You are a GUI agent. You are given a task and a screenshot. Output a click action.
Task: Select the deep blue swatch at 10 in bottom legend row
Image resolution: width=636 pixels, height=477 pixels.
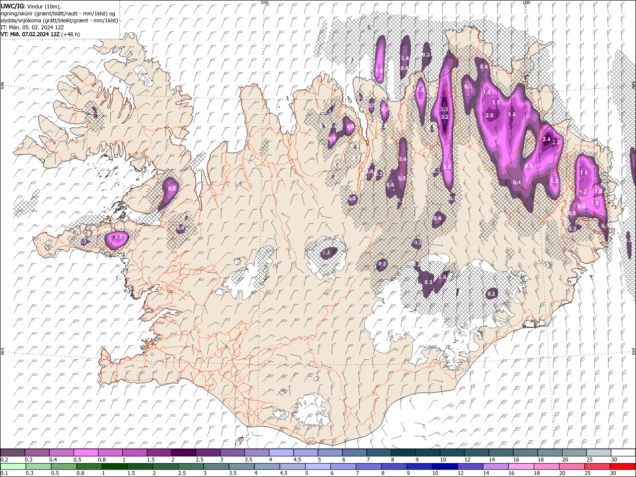point(445,467)
